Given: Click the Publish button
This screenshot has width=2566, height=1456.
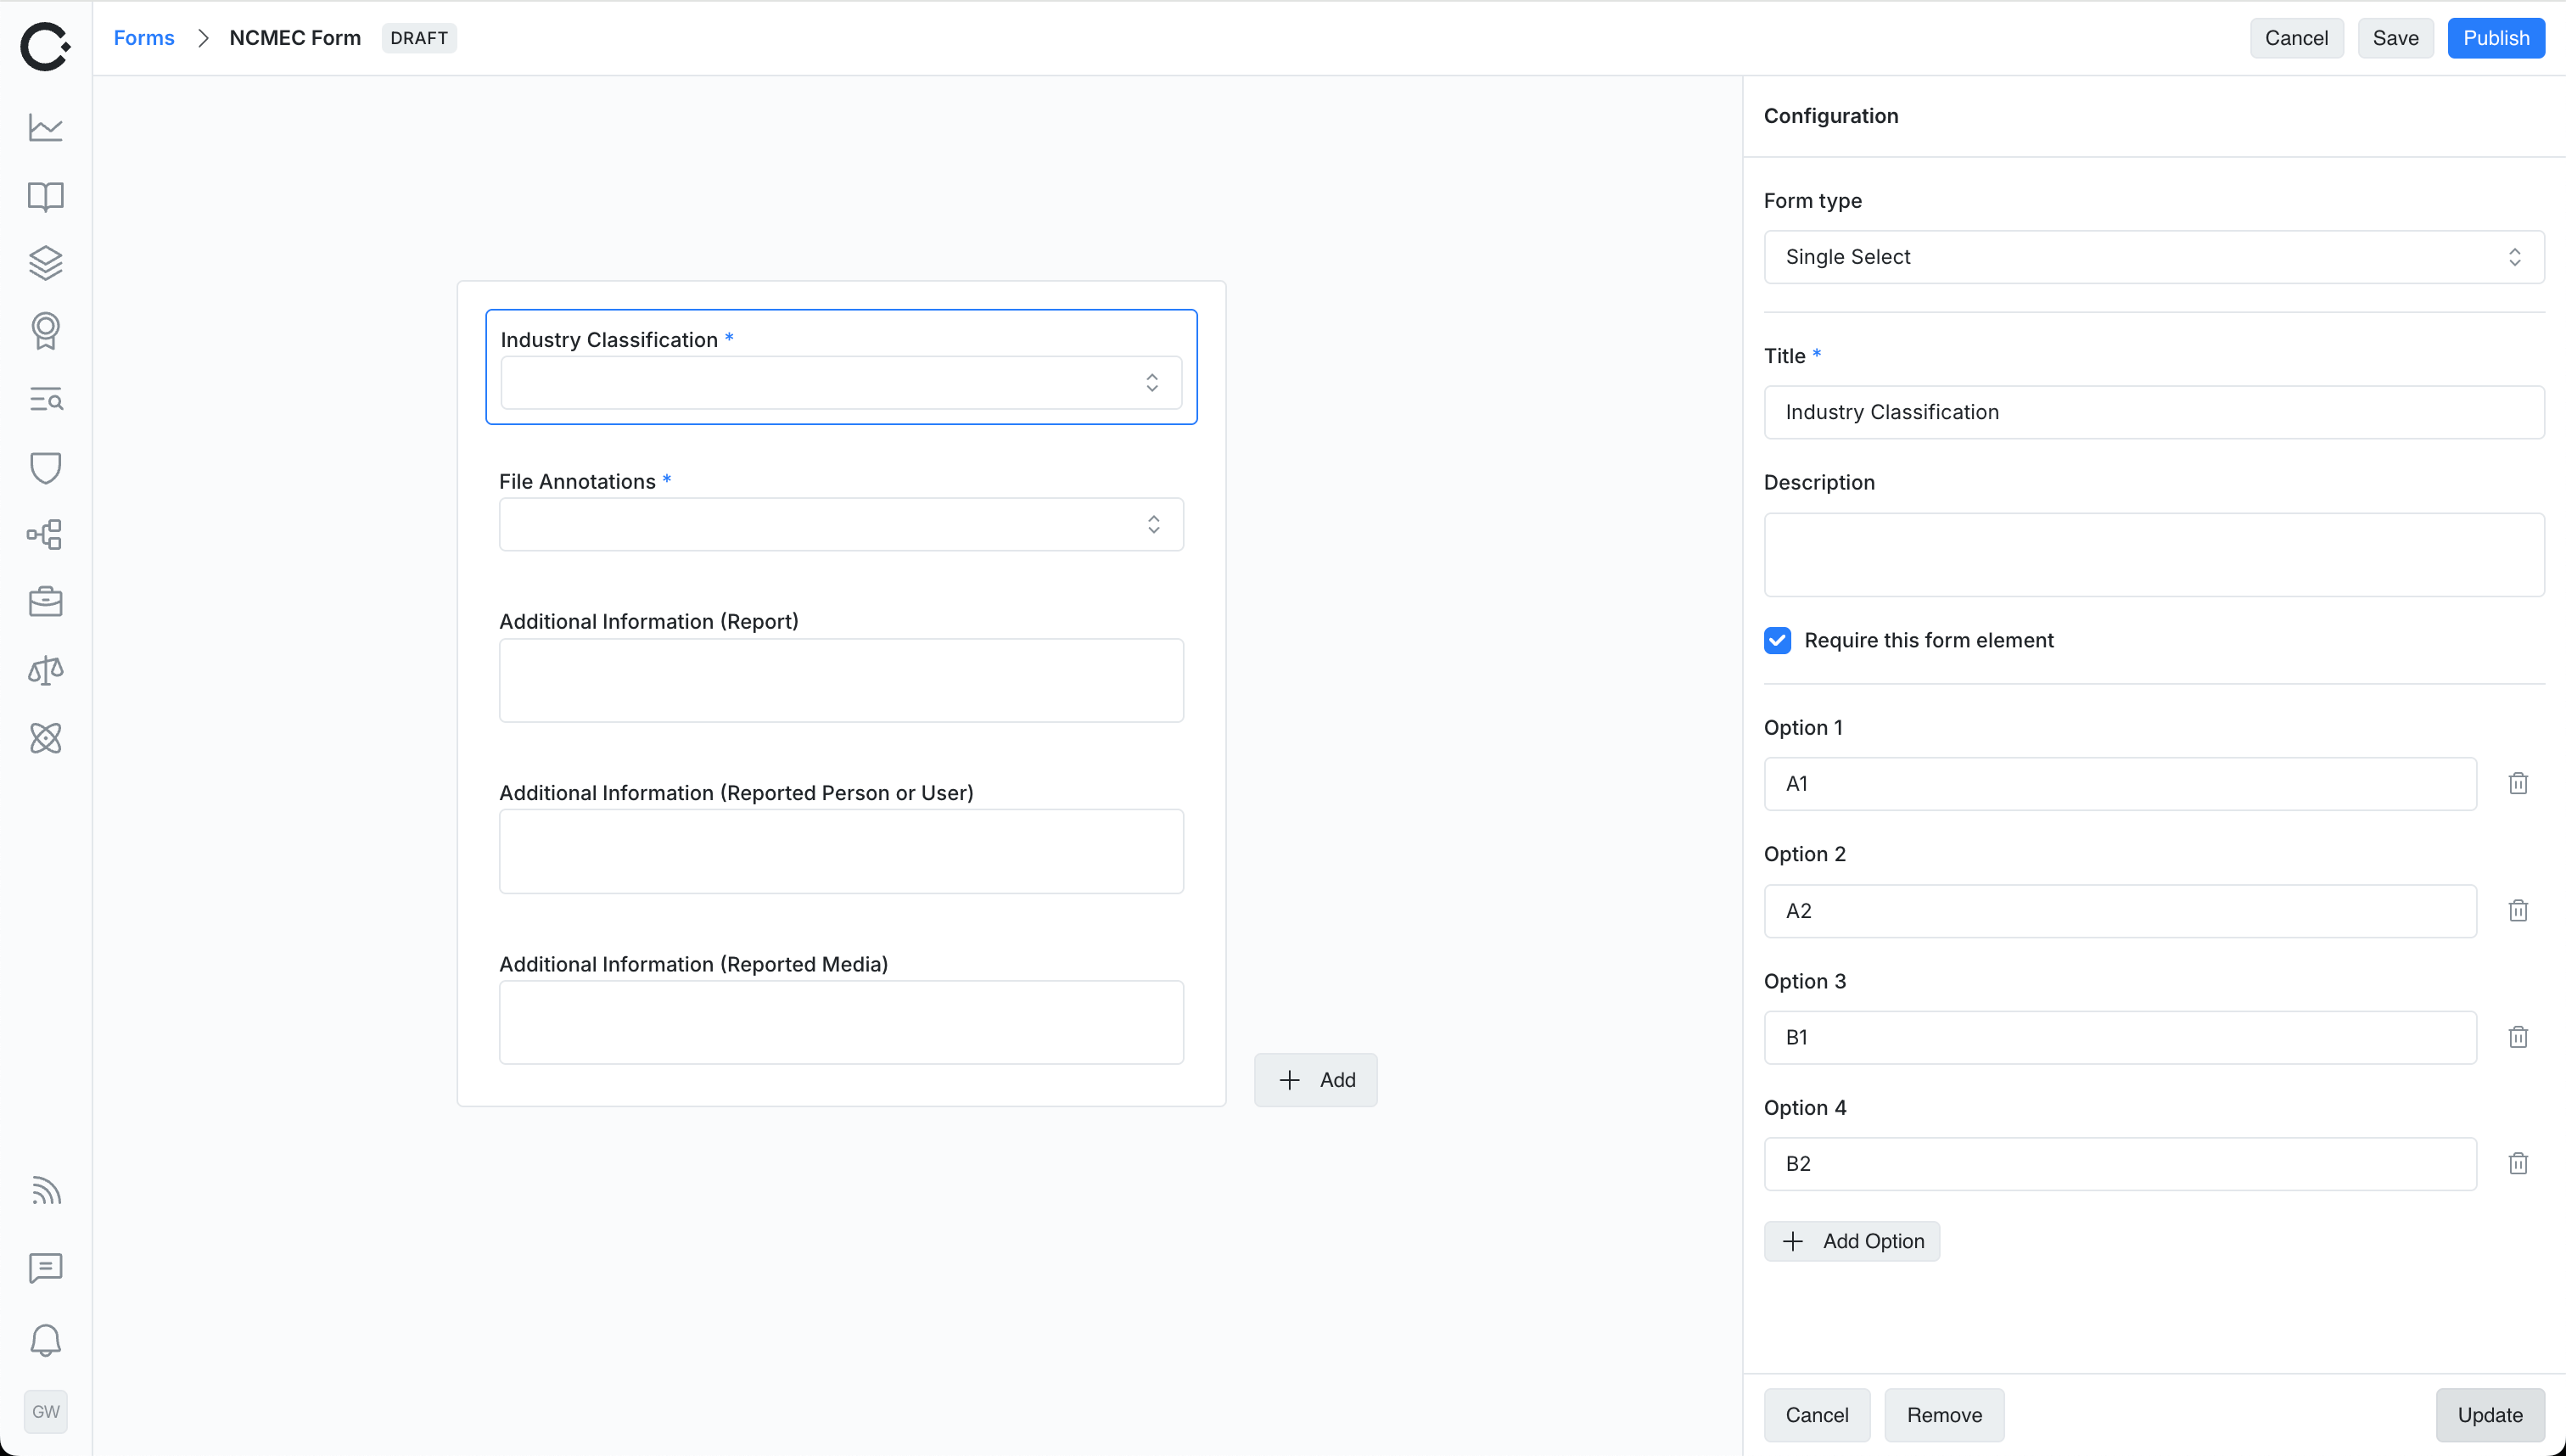Looking at the screenshot, I should point(2496,38).
